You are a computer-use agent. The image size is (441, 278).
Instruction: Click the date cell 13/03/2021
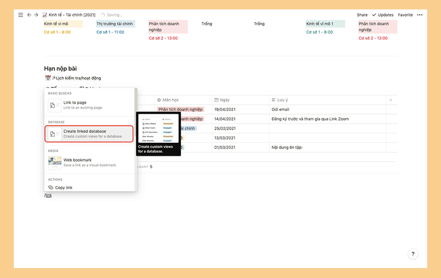pos(240,138)
